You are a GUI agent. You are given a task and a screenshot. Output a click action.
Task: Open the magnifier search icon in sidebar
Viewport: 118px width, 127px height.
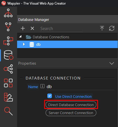8,111
